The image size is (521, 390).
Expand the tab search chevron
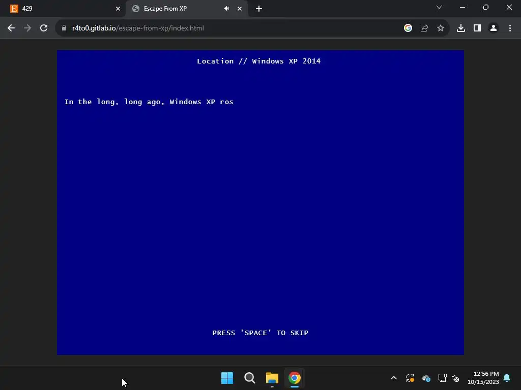(439, 7)
